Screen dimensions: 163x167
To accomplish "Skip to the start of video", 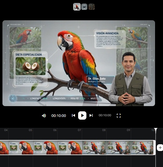I will point(74,115).
